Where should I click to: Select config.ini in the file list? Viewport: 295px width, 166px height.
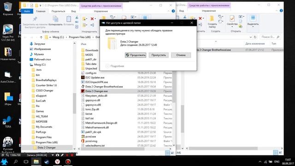point(91,73)
